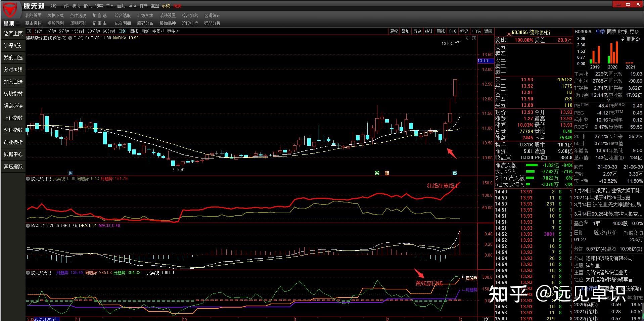
Task: Click the 叠加 overlay button
Action: (406, 31)
